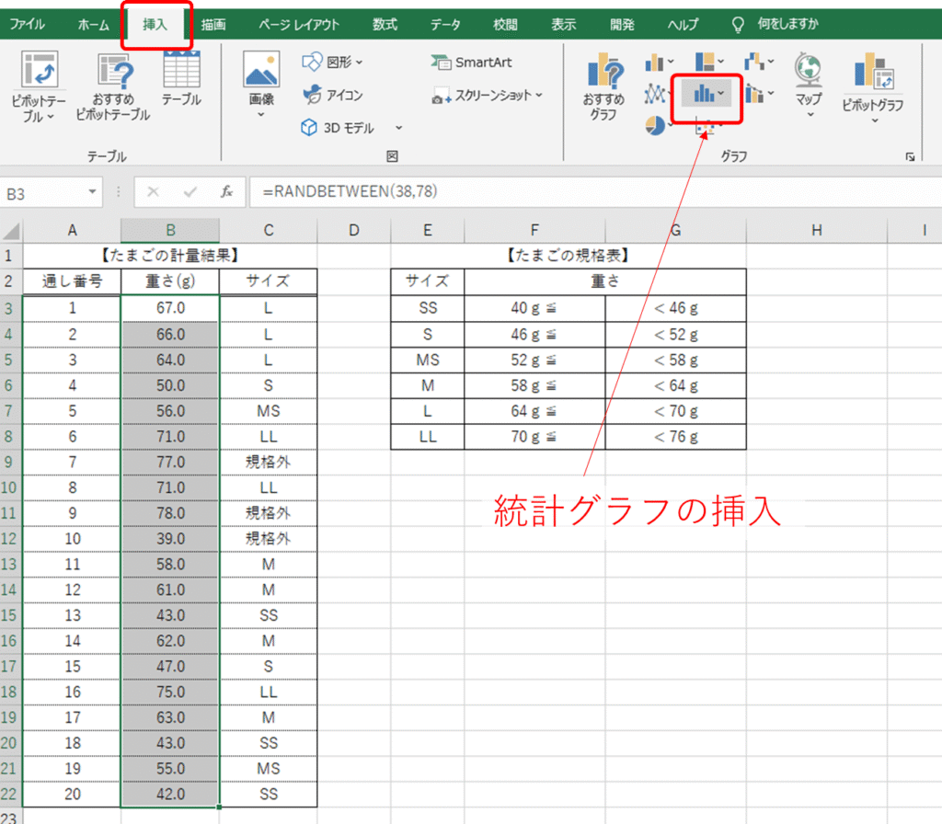Image resolution: width=942 pixels, height=824 pixels.
Task: Expand the スクリーンショット dropdown
Action: click(488, 95)
